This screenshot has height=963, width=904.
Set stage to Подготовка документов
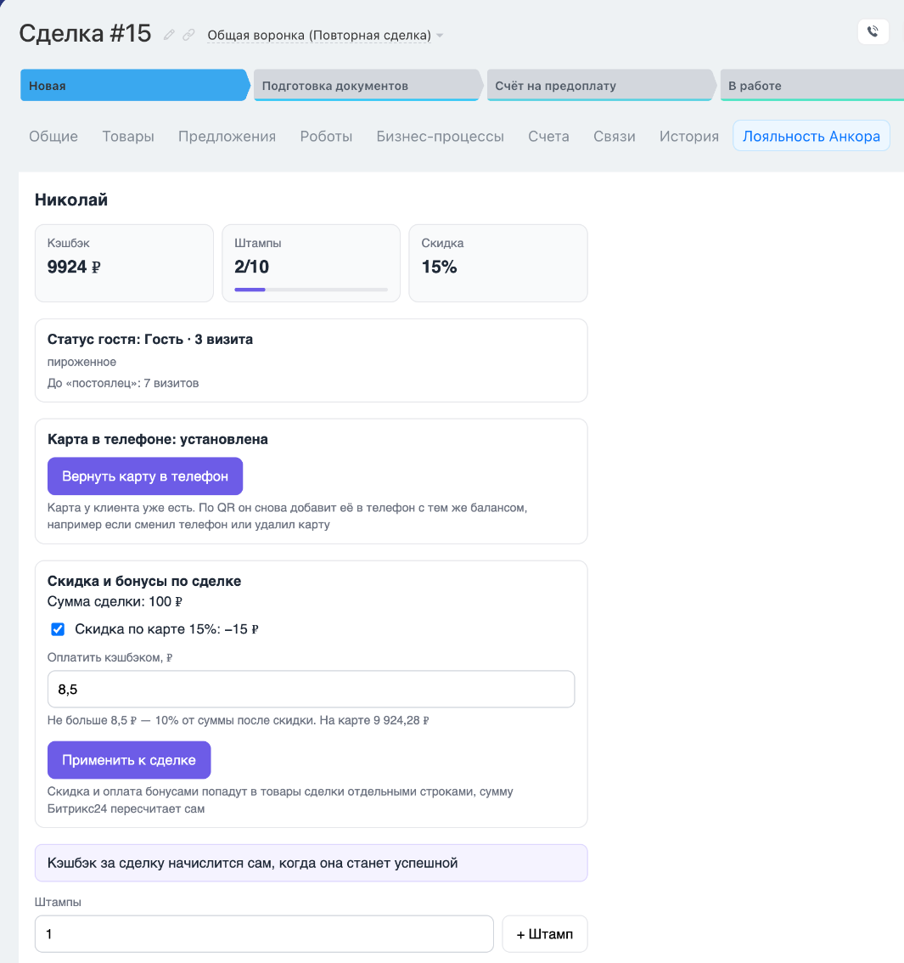366,86
